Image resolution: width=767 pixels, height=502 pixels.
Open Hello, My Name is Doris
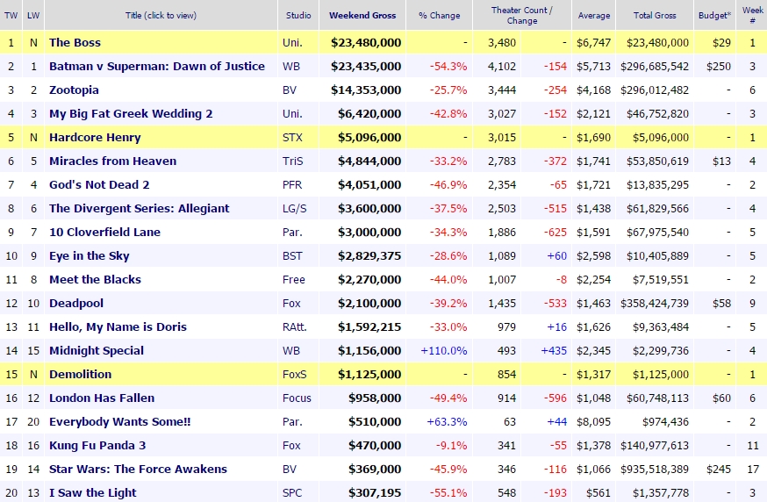(x=118, y=326)
